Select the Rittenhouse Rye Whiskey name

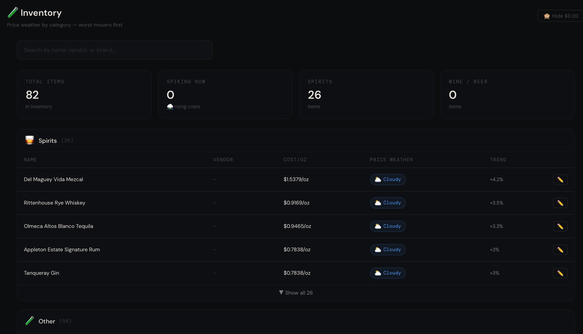[x=55, y=203]
